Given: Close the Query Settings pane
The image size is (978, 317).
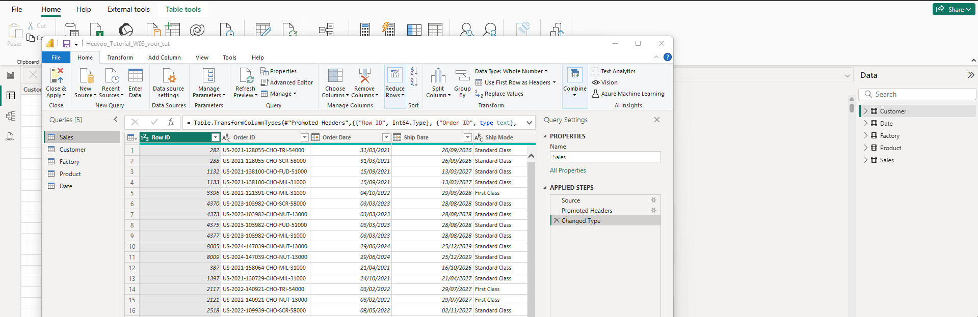Looking at the screenshot, I should point(656,120).
